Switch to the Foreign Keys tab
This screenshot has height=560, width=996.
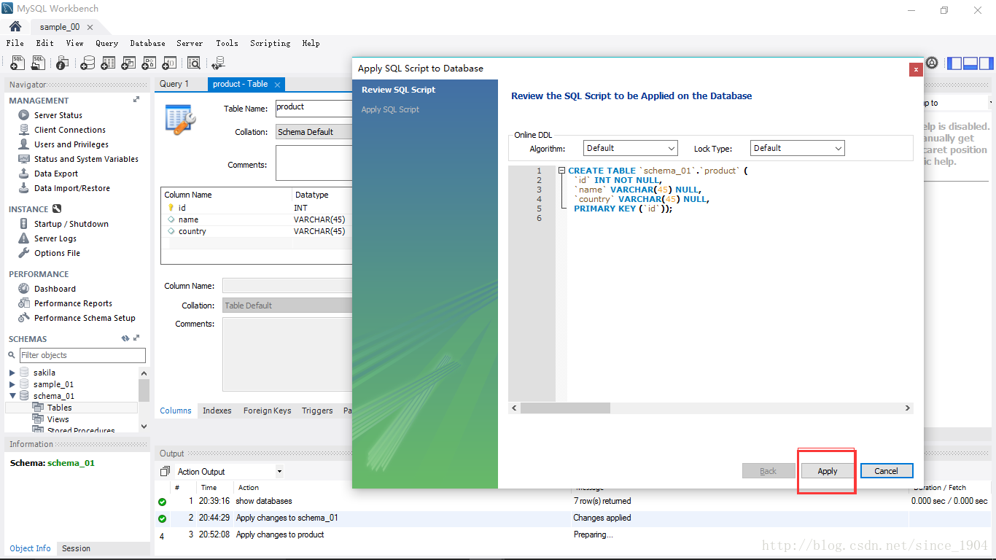[x=267, y=411]
